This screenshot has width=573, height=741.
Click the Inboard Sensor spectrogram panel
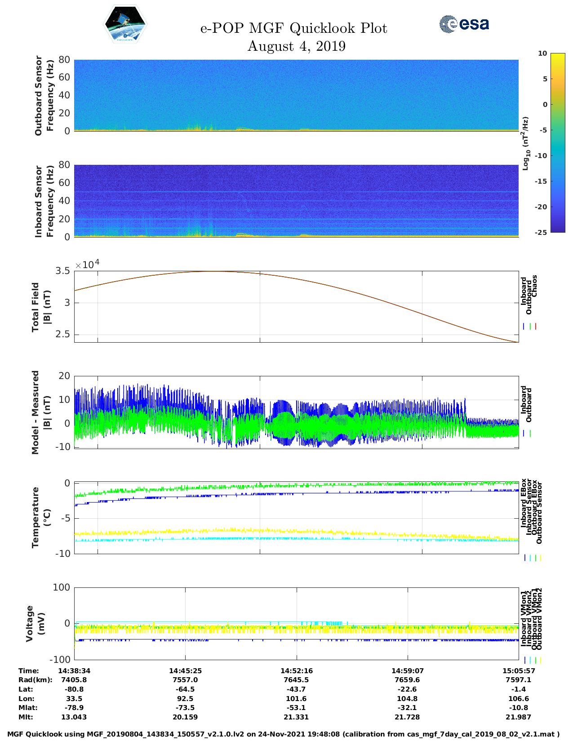[x=296, y=201]
